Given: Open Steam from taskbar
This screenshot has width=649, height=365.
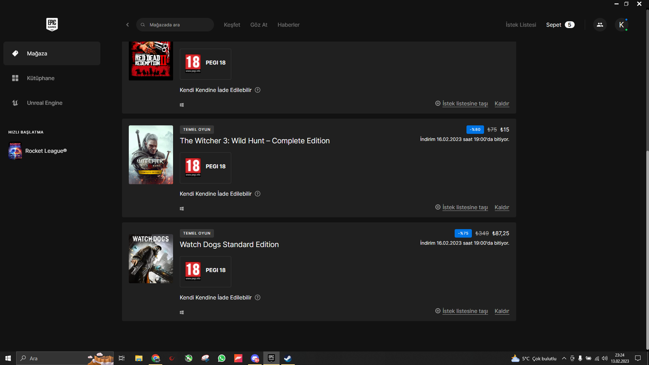Looking at the screenshot, I should pos(288,358).
